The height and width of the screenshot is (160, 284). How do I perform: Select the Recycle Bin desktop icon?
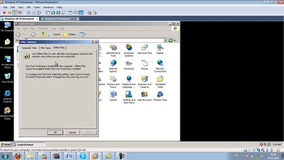point(7,78)
